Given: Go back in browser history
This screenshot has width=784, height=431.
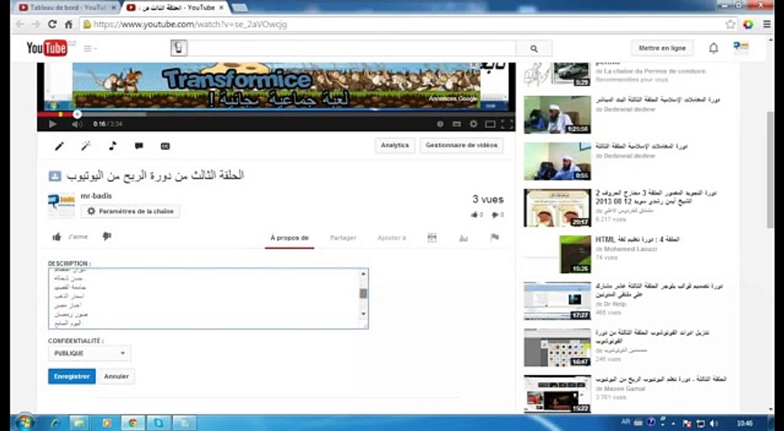Looking at the screenshot, I should 20,25.
